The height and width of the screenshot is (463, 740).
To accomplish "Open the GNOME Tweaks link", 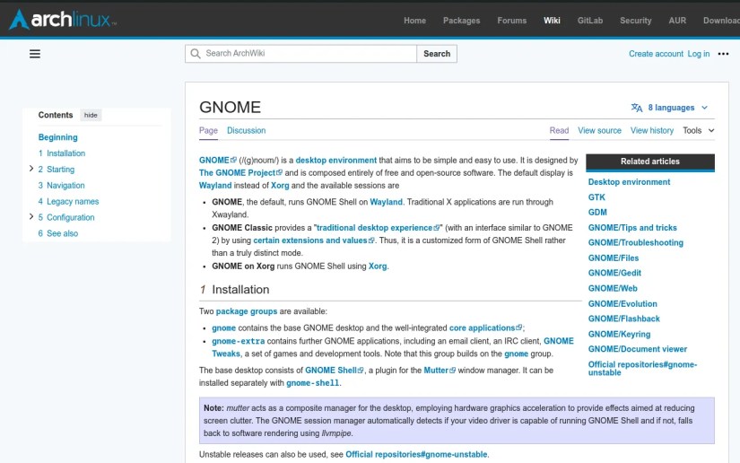I will tap(558, 341).
